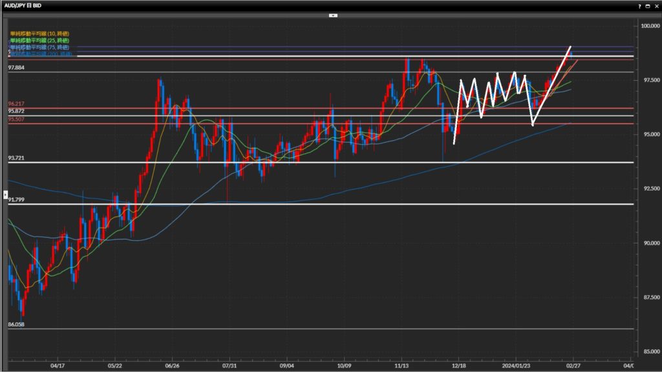662x372 pixels.
Task: Click the 95.507 red horizontal line label
Action: 16,119
